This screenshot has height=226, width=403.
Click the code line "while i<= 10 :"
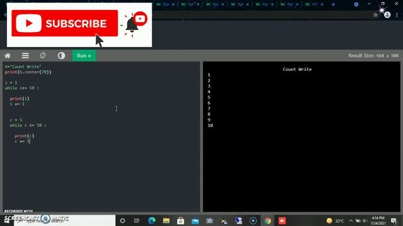pos(22,88)
